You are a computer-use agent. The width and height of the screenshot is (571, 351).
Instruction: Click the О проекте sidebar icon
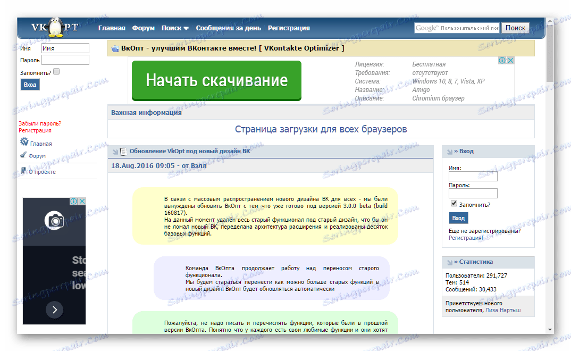24,170
